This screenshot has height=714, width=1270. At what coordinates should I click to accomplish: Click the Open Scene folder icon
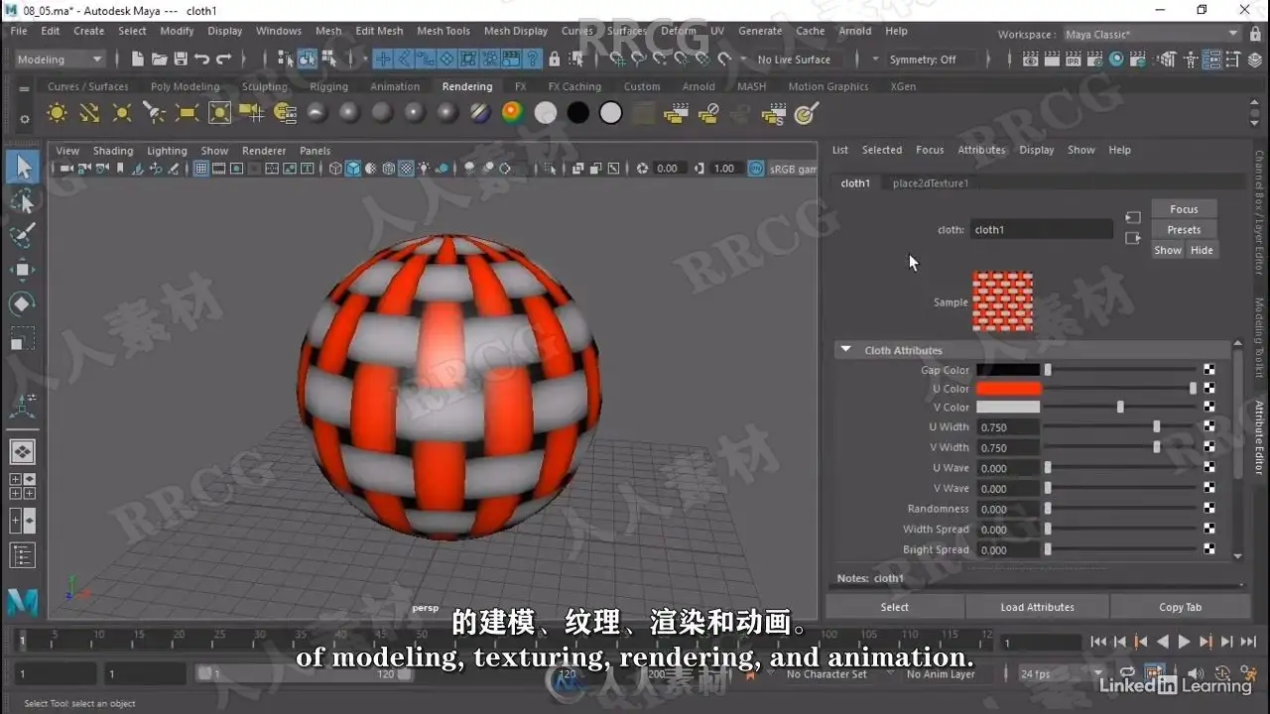(x=159, y=59)
